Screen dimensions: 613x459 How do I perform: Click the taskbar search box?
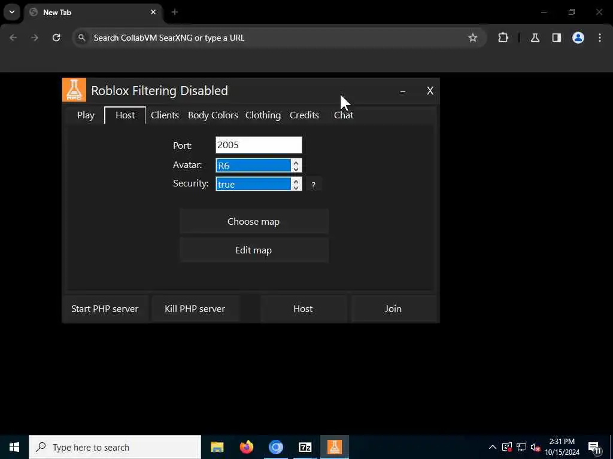coord(115,447)
